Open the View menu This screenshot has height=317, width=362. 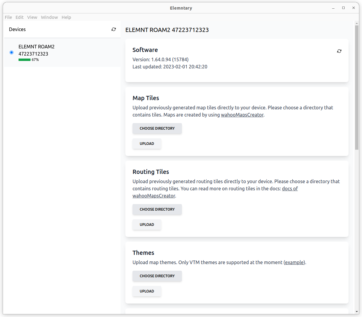point(32,17)
